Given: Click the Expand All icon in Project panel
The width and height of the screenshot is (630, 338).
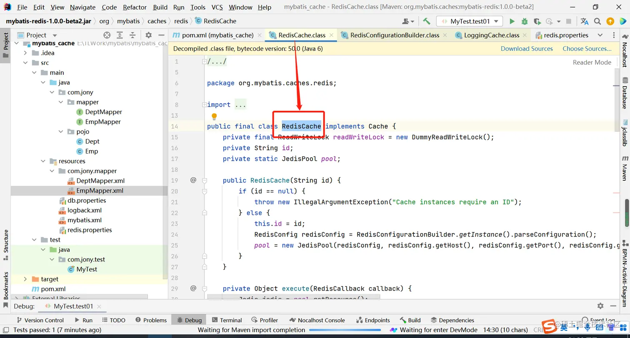Looking at the screenshot, I should click(120, 35).
